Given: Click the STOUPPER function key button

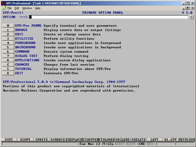Looking at the screenshot, I should pyautogui.click(x=90, y=140).
